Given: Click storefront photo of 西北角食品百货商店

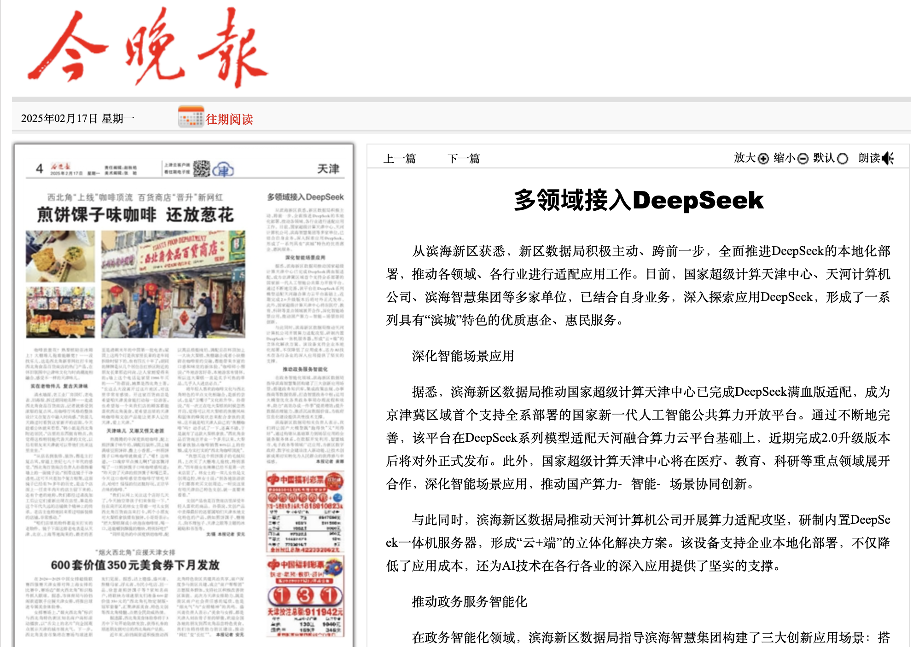Looking at the screenshot, I should point(173,284).
